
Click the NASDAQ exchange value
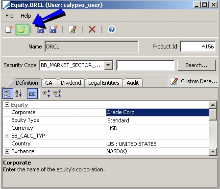pos(117,151)
